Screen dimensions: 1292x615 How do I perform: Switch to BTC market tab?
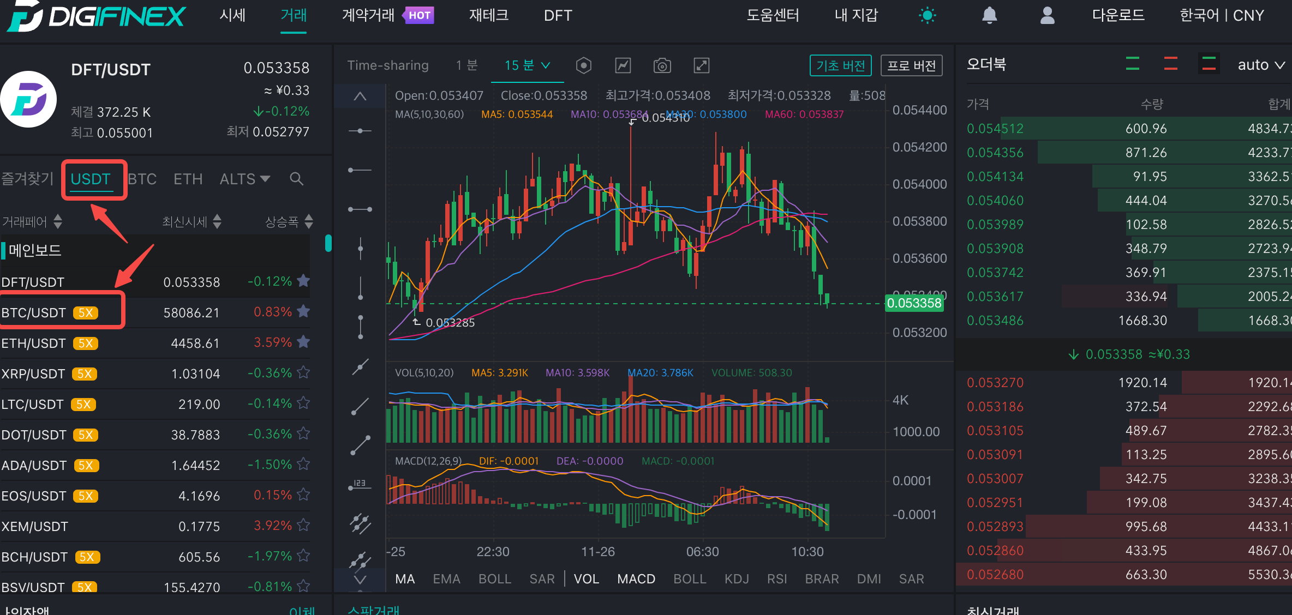pyautogui.click(x=142, y=179)
